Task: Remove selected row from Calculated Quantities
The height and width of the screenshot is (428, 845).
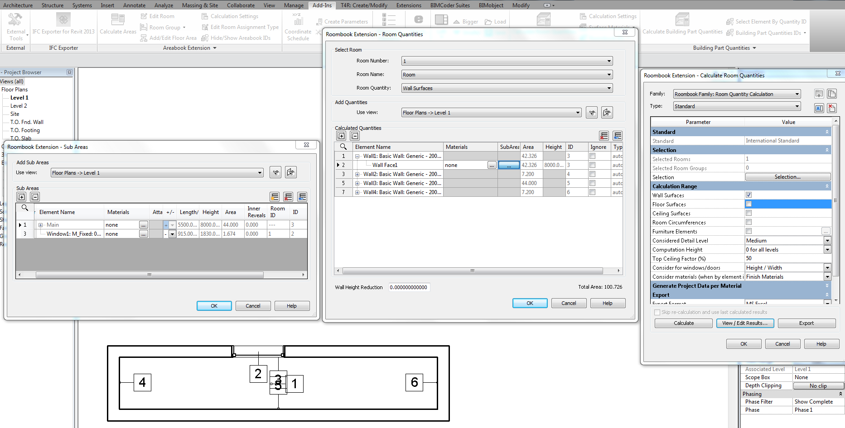Action: (355, 135)
